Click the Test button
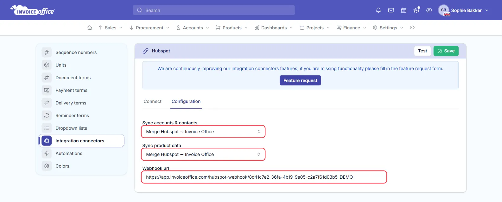Image resolution: width=502 pixels, height=202 pixels. point(423,51)
